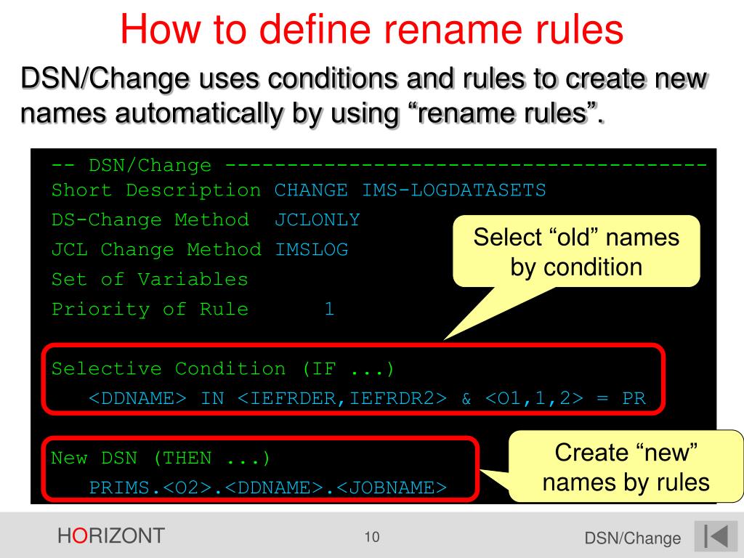This screenshot has width=744, height=558.
Task: Click the title How to define rename rules
Action: click(371, 29)
